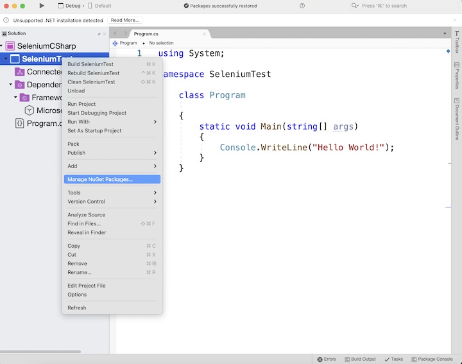Open the Properties side panel

coord(457,75)
